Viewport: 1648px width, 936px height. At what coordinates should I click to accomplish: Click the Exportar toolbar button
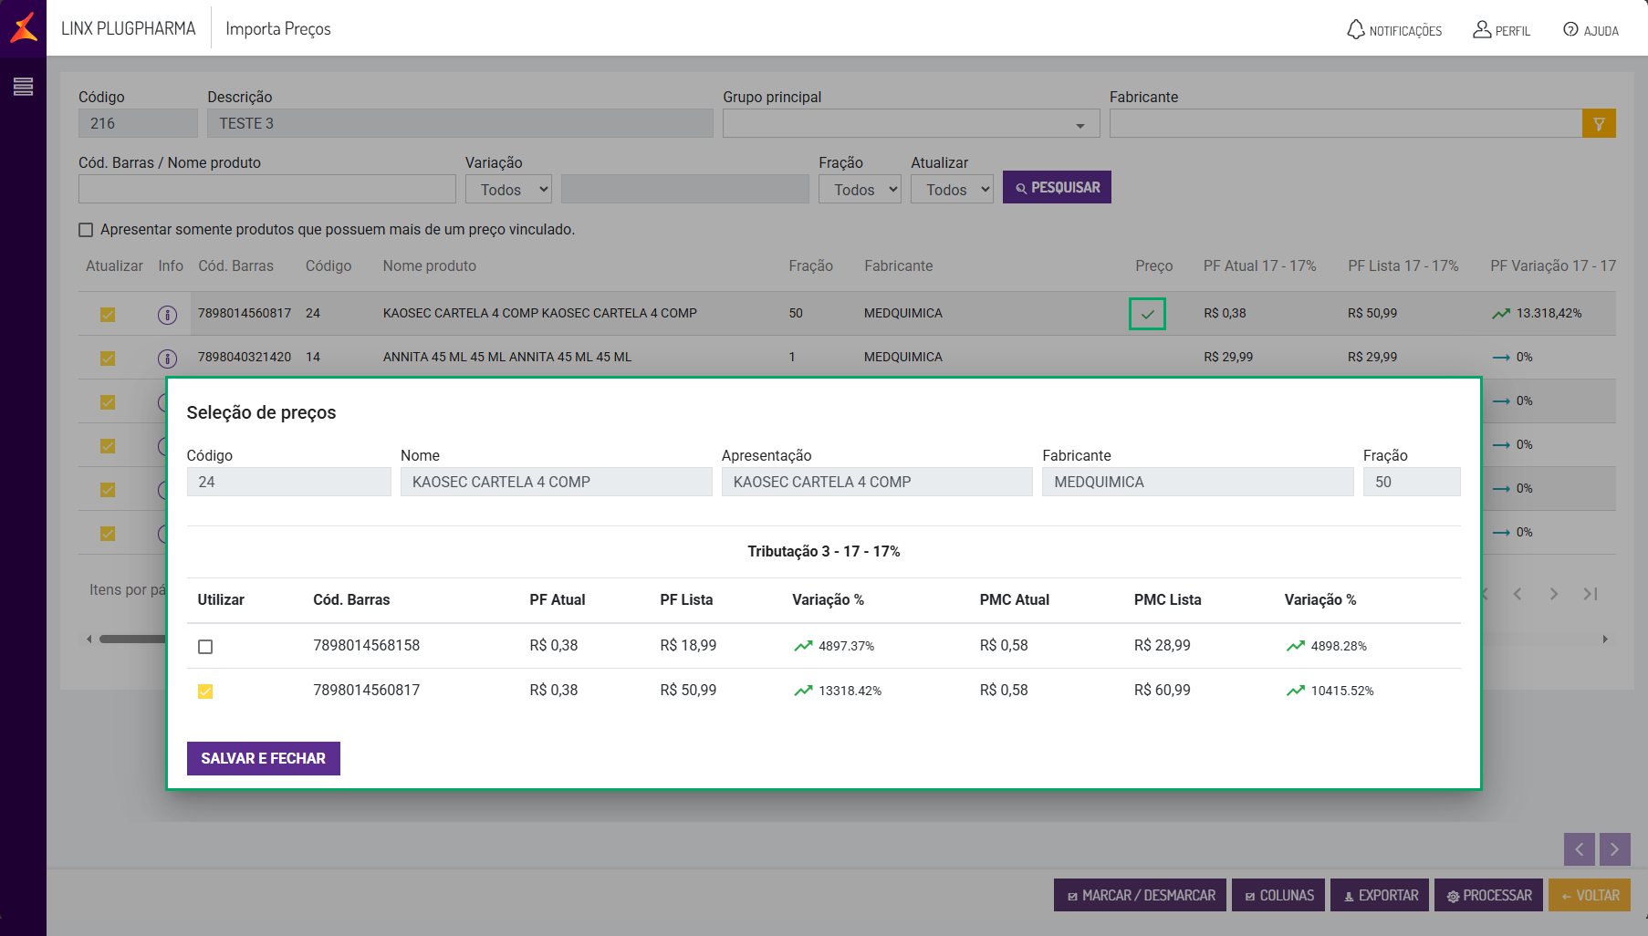tap(1380, 895)
